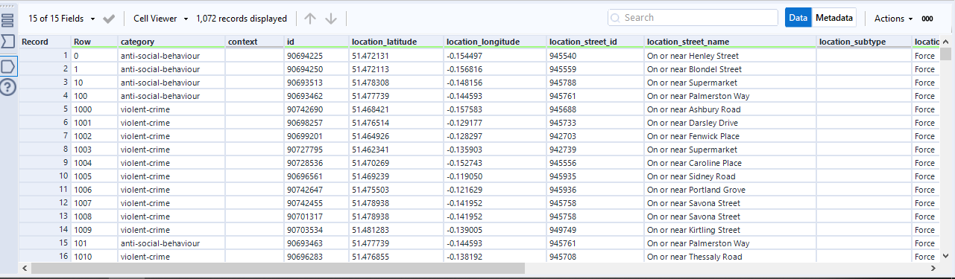Select cell 'On or near Ashbury Road'

click(x=730, y=109)
